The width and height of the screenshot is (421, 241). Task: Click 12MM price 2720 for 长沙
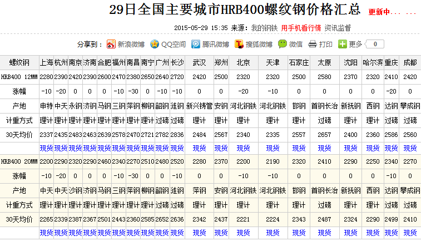click(x=177, y=77)
